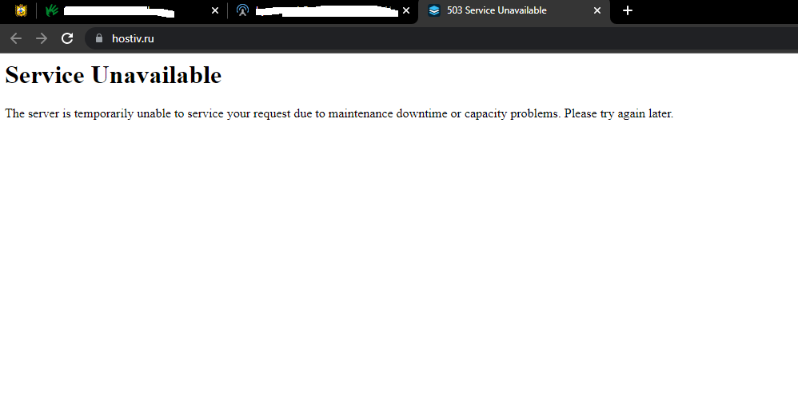Viewport: 798px width, 412px height.
Task: Close the tab with blue circular favicon
Action: 406,10
